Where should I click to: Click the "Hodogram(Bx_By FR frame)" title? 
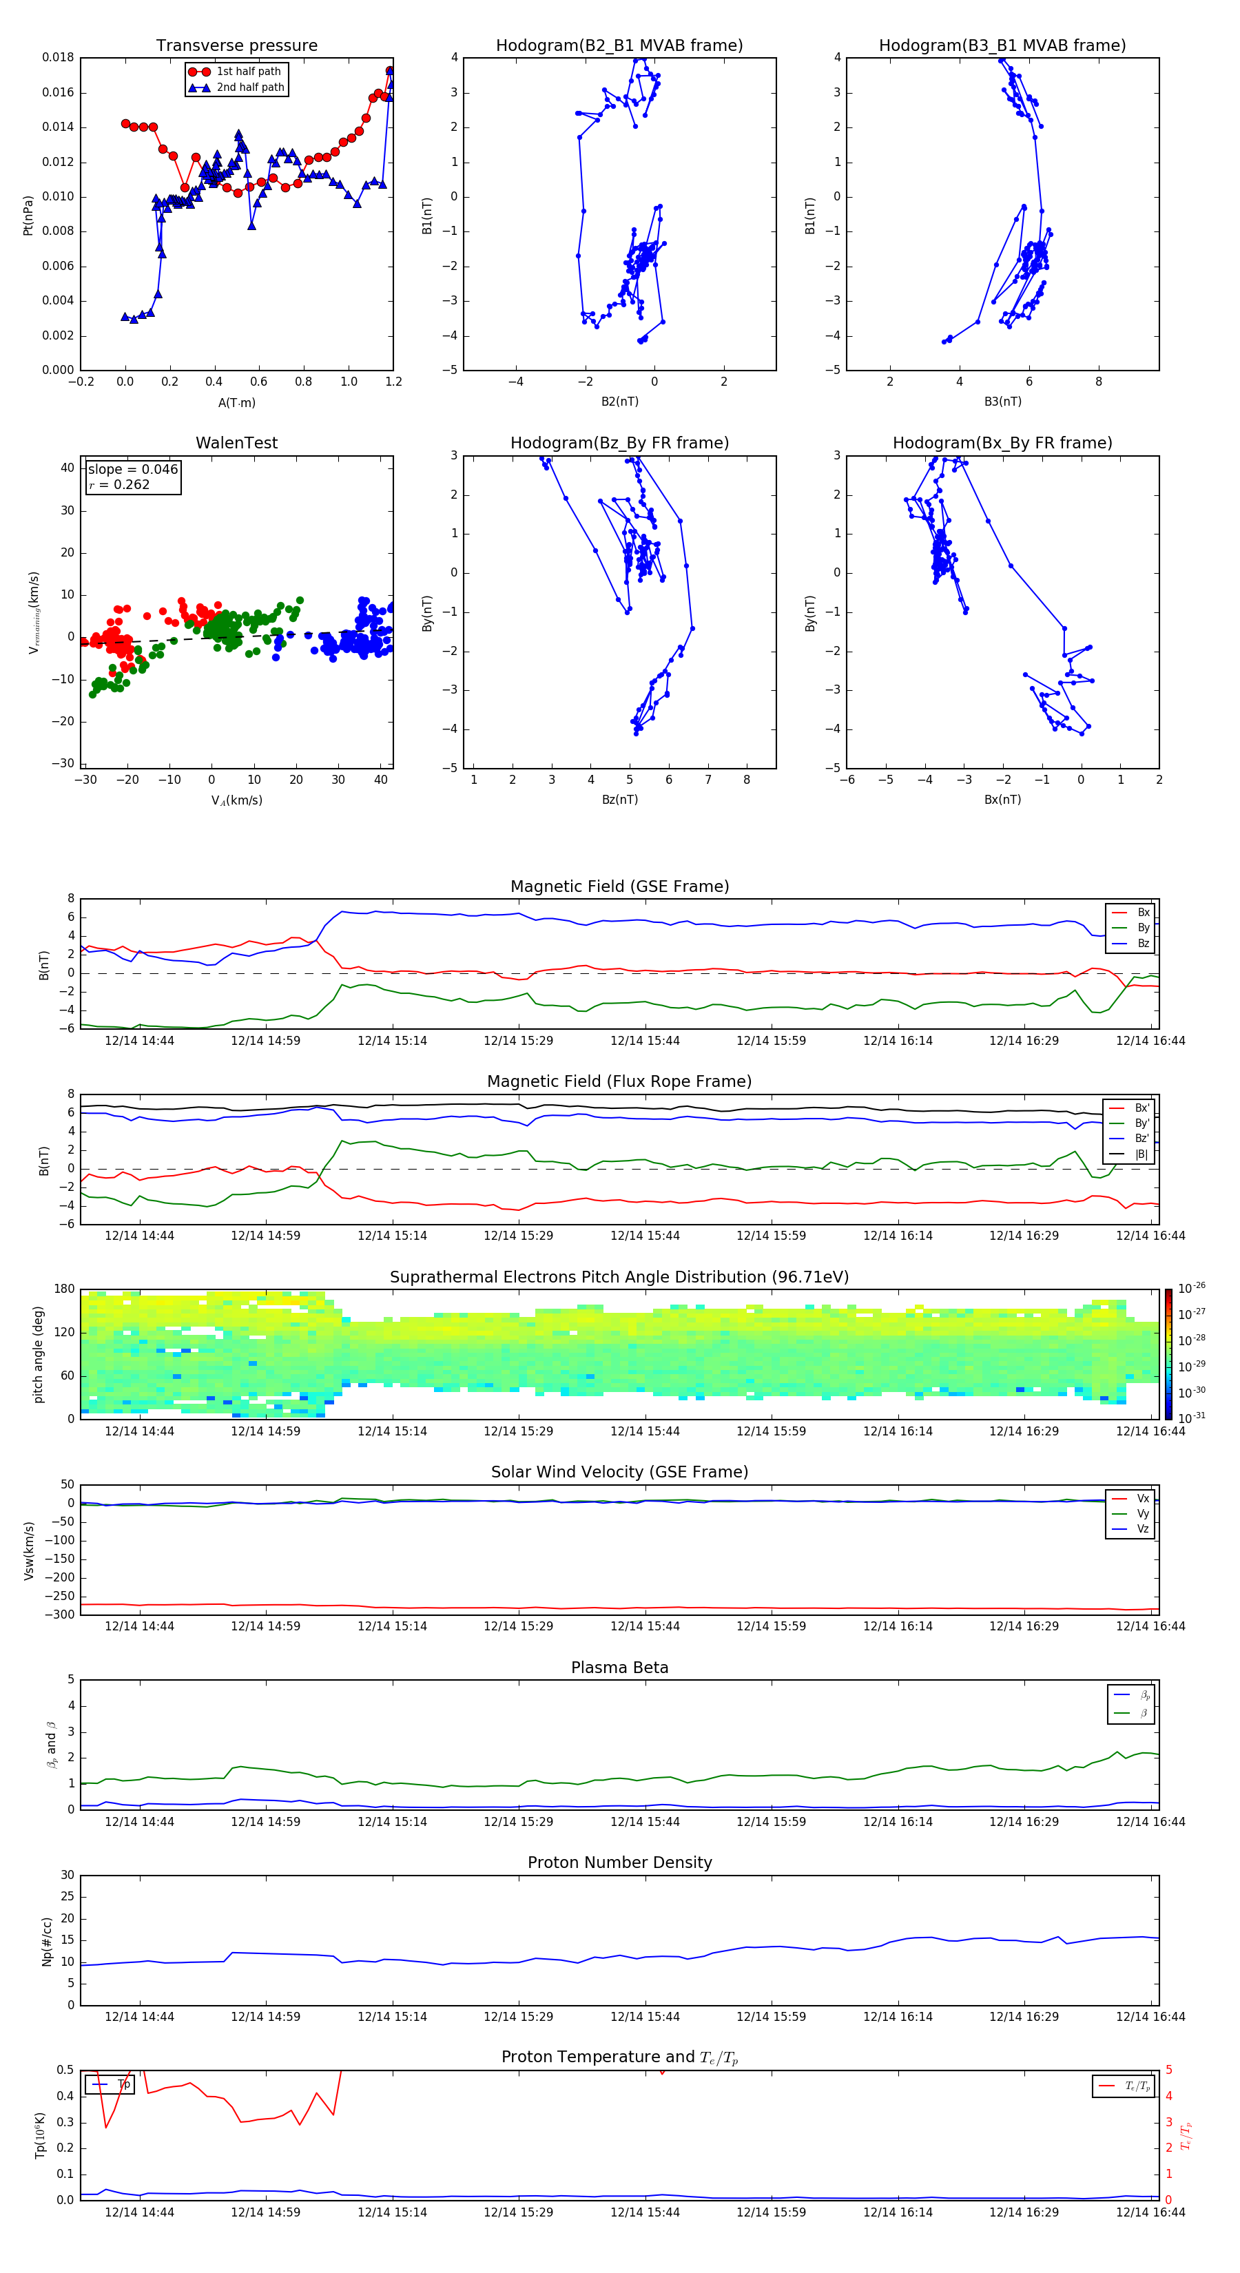[1002, 443]
